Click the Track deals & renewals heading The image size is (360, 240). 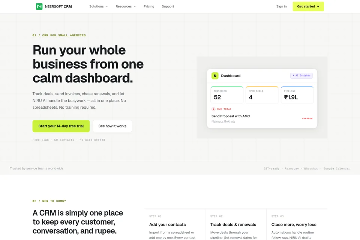[x=233, y=225]
